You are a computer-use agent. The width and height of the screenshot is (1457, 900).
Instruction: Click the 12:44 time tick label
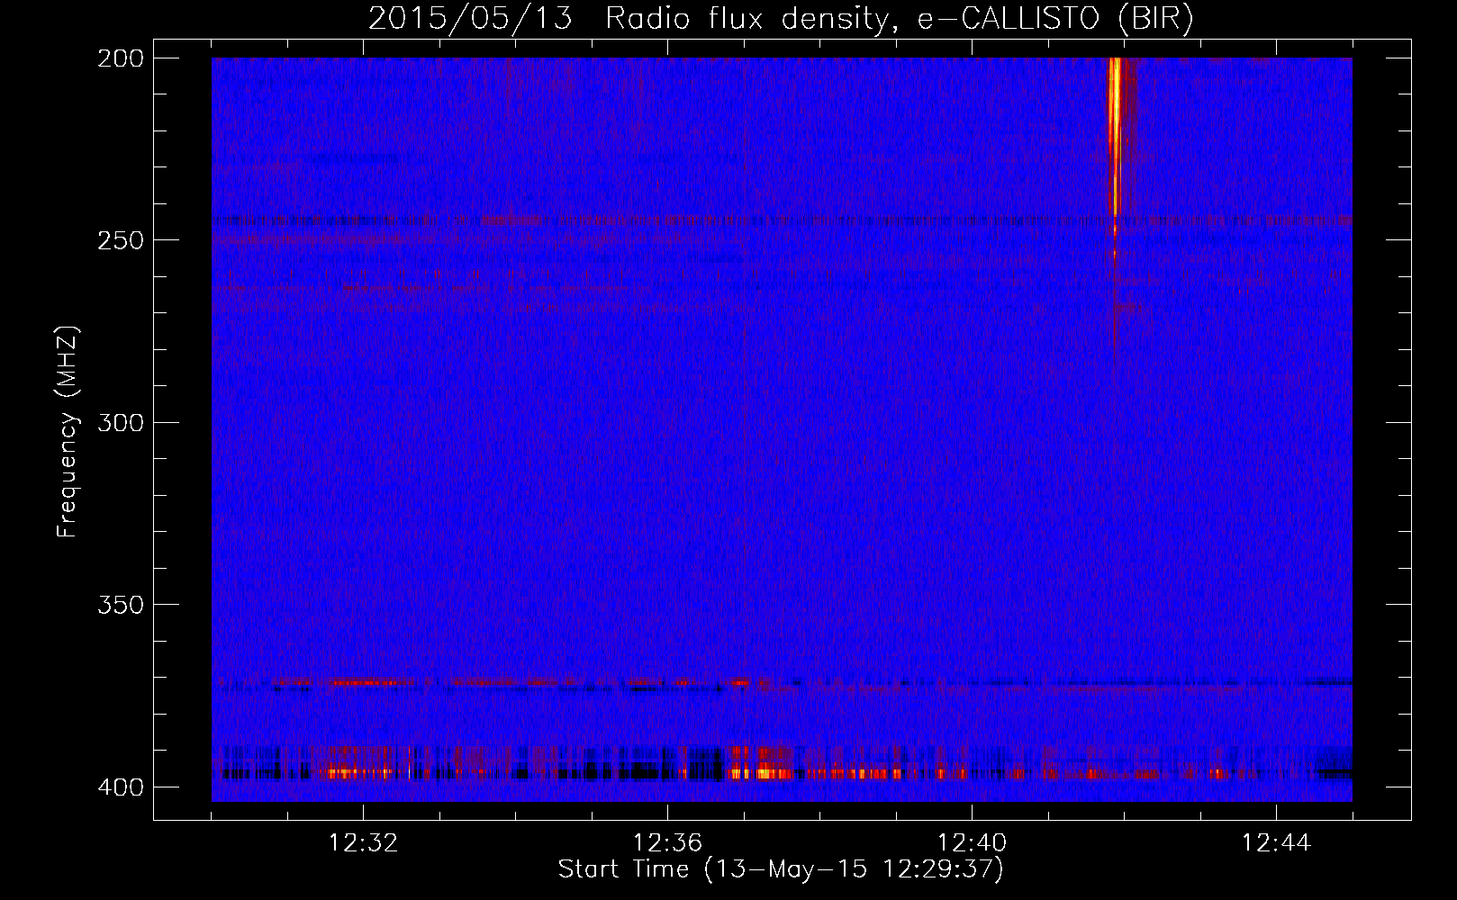(x=1276, y=843)
